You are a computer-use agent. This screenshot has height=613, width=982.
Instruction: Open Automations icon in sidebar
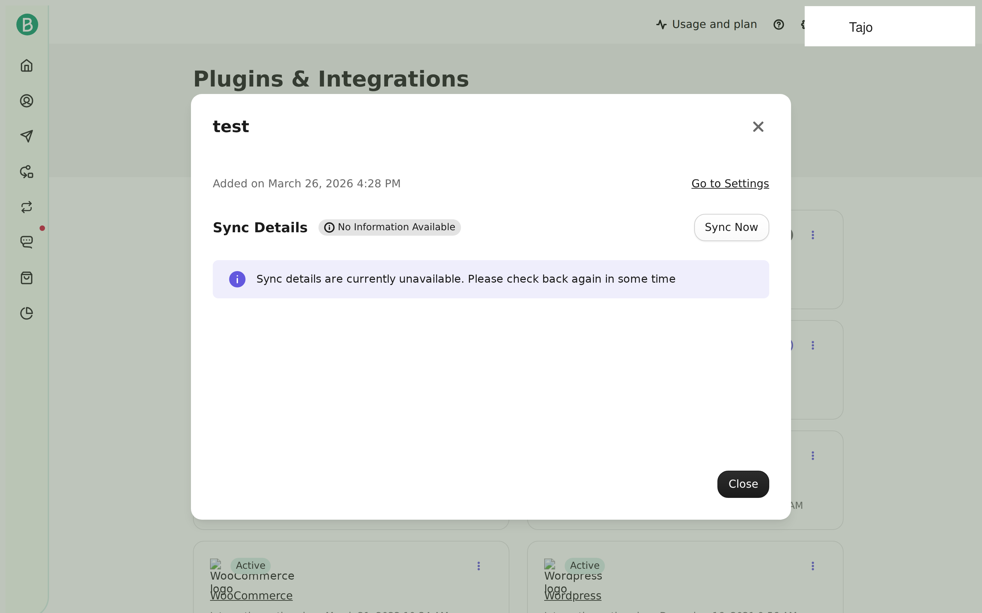(x=26, y=172)
